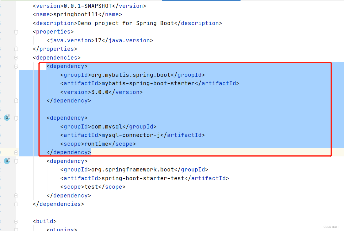Collapse the mybatis-spring-boot-starter dependency block
344x231 pixels.
(x=16, y=66)
